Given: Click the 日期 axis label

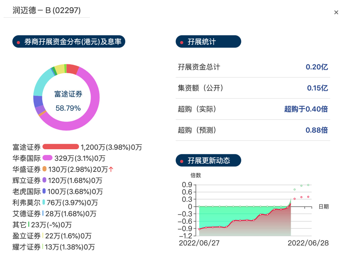Looking at the screenshot, I should click(x=324, y=206).
